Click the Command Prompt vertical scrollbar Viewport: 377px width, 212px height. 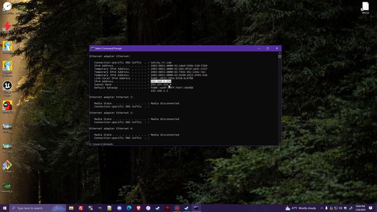(280, 98)
